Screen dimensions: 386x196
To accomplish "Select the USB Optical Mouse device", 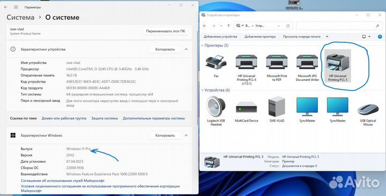I will click(368, 115).
